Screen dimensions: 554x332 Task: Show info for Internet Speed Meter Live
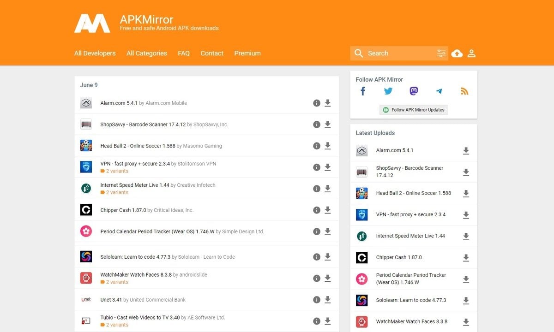(x=317, y=189)
